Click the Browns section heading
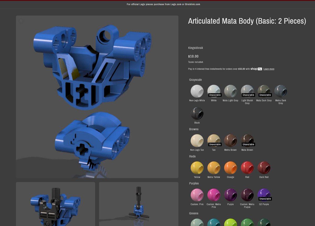 (x=194, y=129)
